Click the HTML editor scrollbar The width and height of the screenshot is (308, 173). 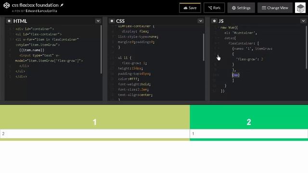coord(101,49)
